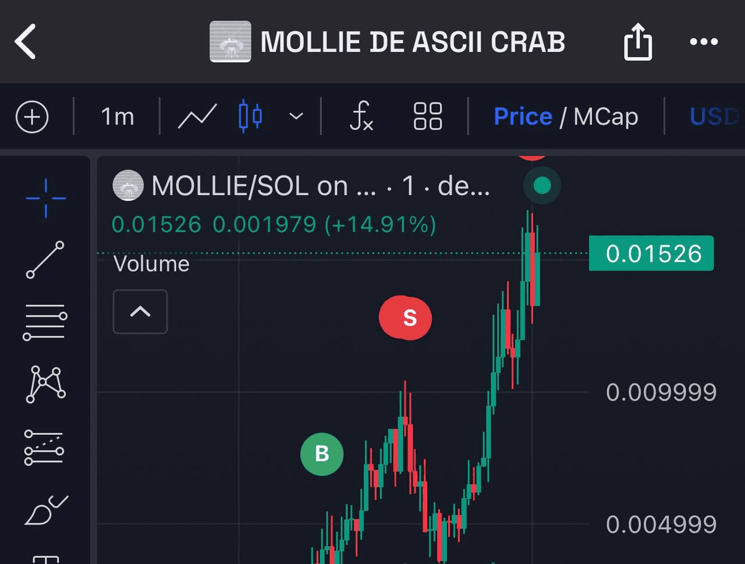
Task: Open the 1m timeframe selector
Action: (118, 117)
